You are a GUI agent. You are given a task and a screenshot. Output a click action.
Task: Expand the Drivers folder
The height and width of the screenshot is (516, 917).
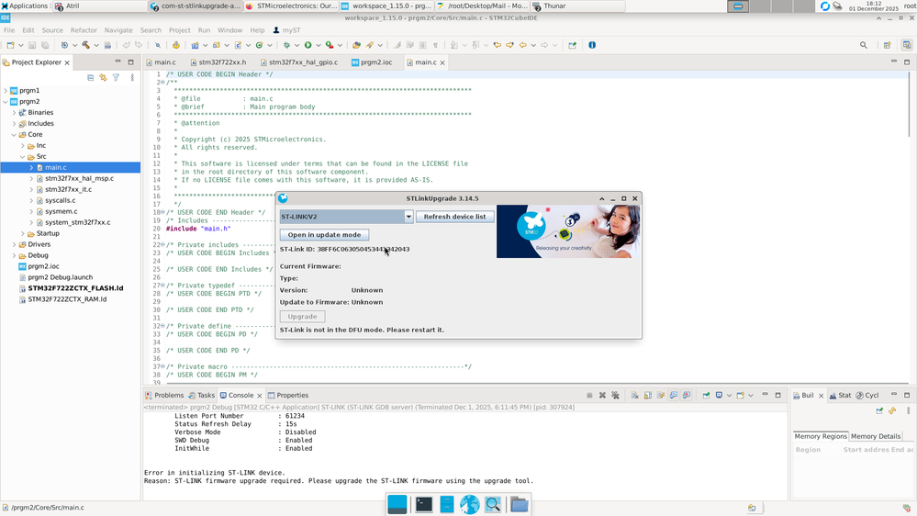pos(14,245)
